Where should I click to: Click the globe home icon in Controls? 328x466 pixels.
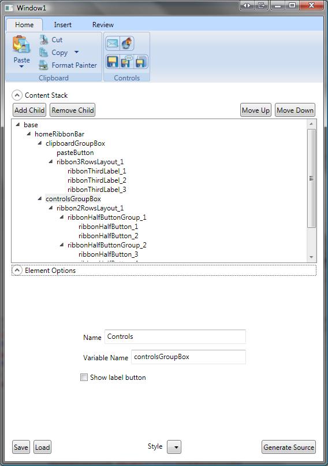coord(126,43)
